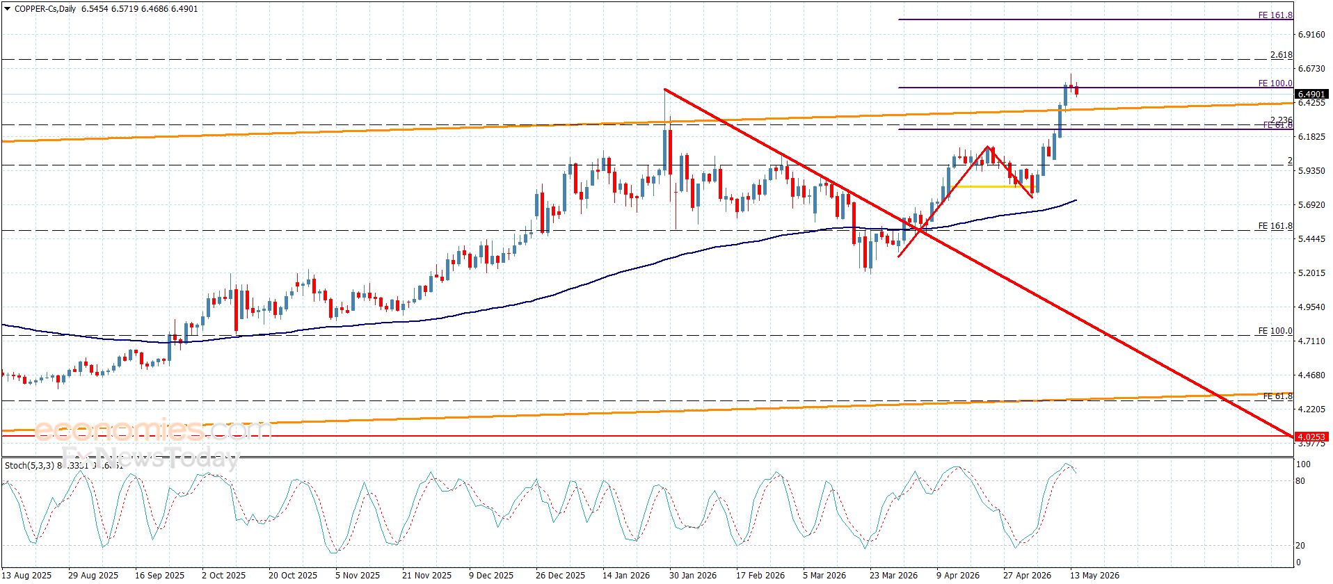This screenshot has width=1333, height=584.
Task: Click the 5 Nov 2025 date label
Action: [358, 576]
